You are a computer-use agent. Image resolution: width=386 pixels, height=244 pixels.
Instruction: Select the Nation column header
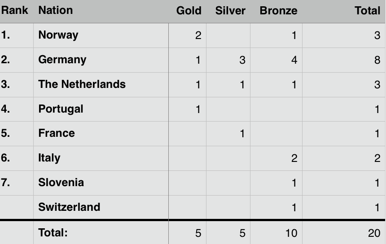[101, 11]
